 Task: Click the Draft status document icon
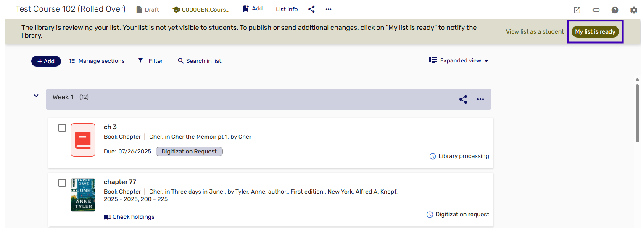[140, 9]
